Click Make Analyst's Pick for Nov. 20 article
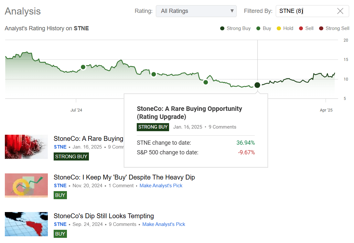 tap(161, 186)
